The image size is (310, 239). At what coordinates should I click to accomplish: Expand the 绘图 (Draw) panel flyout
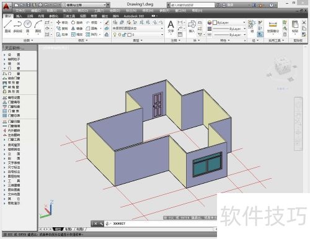29,40
